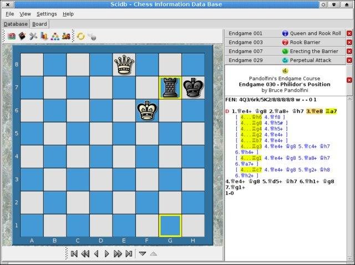
Task: Click the crossed tools icon in toolbar
Action: click(x=33, y=36)
